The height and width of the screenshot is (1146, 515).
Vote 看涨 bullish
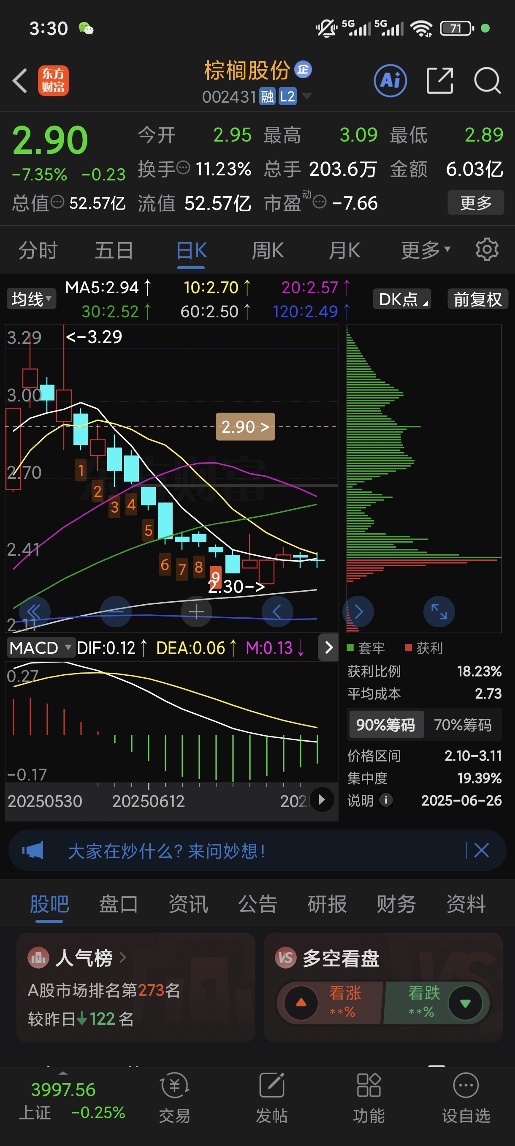(330, 1003)
